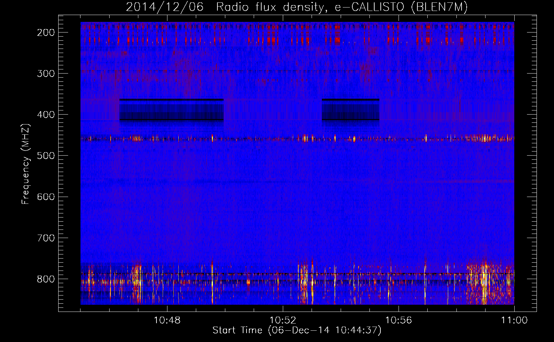
Task: Click the 10:56 time tick label
Action: 399,320
